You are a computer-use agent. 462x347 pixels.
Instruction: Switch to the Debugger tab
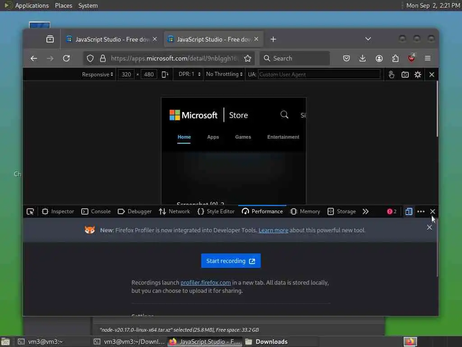pos(134,211)
